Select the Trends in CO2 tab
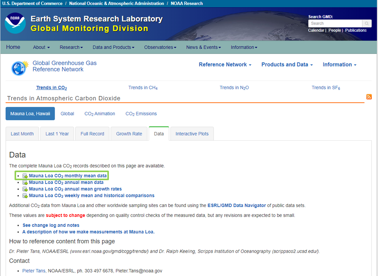This screenshot has width=378, height=276. [51, 88]
